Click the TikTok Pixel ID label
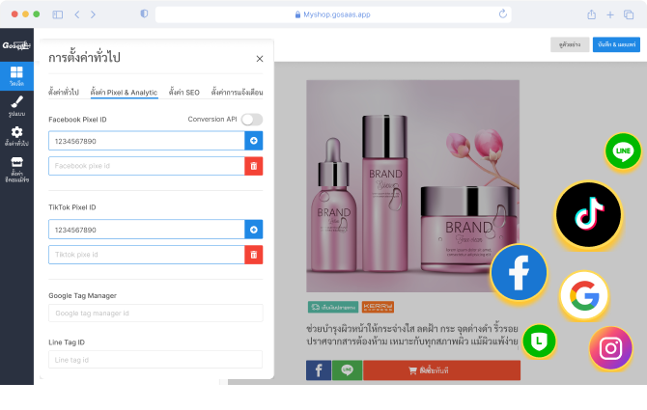 coord(72,207)
